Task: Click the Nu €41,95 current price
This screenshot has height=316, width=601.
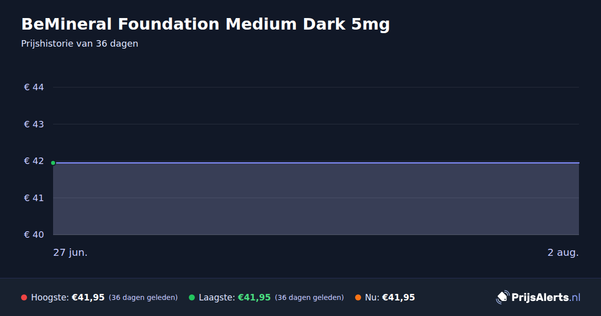Action: pos(399,297)
